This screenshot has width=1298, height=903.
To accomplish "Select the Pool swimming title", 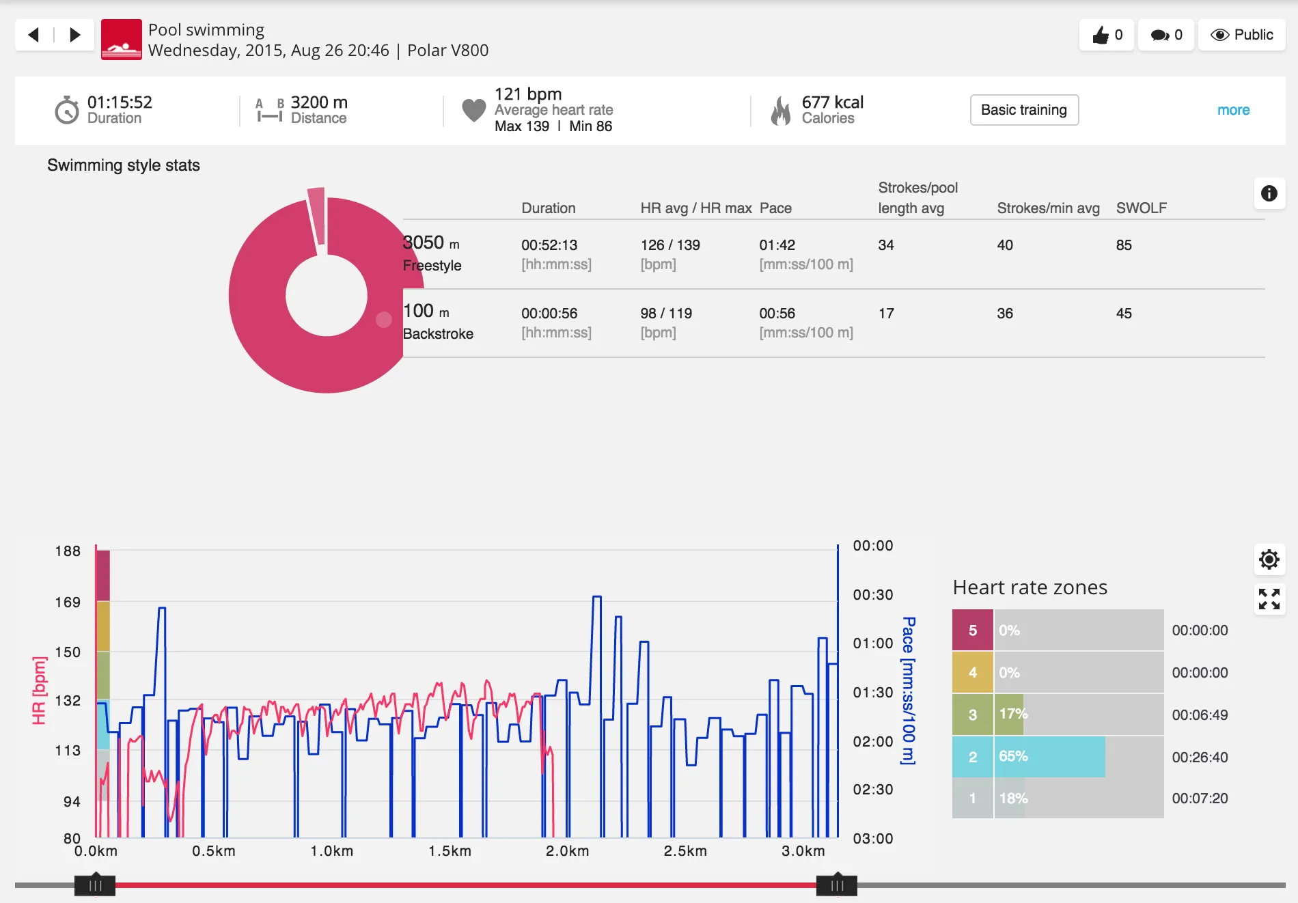I will point(204,29).
